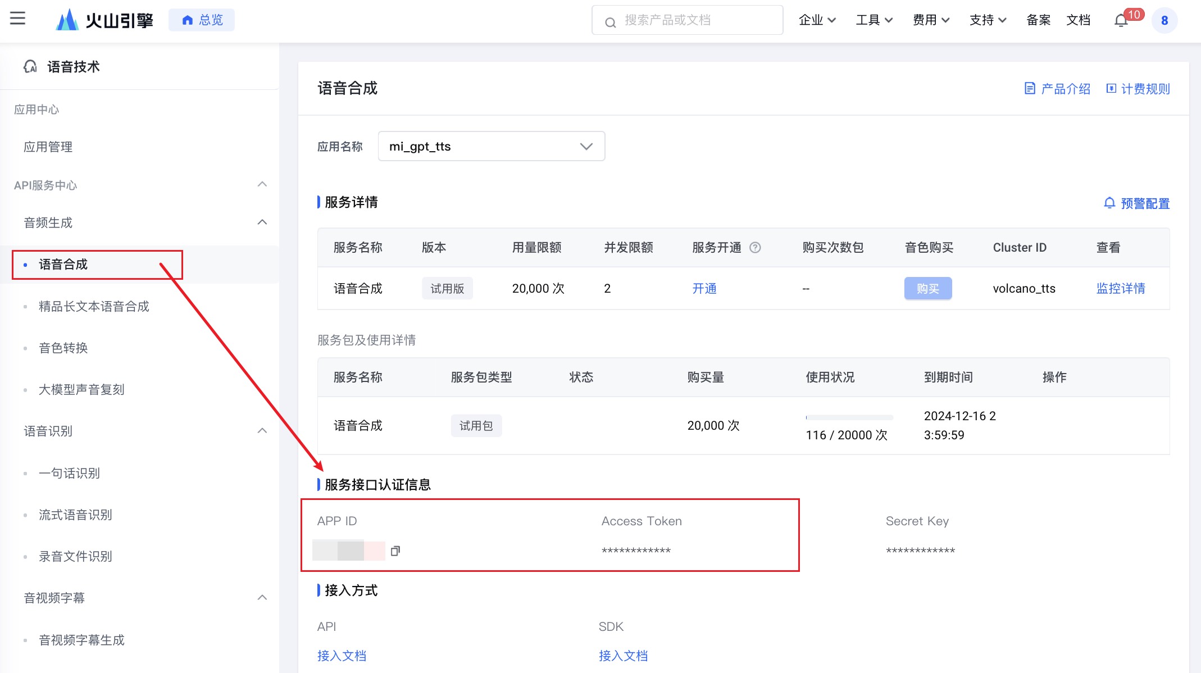
Task: Collapse the 音频生成 sidebar section
Action: (262, 222)
